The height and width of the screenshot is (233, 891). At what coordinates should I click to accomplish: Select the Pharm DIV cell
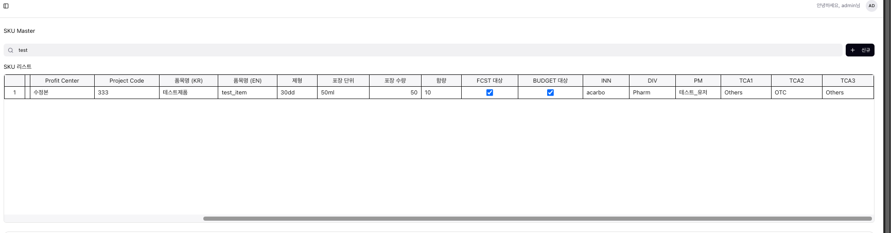pyautogui.click(x=652, y=93)
